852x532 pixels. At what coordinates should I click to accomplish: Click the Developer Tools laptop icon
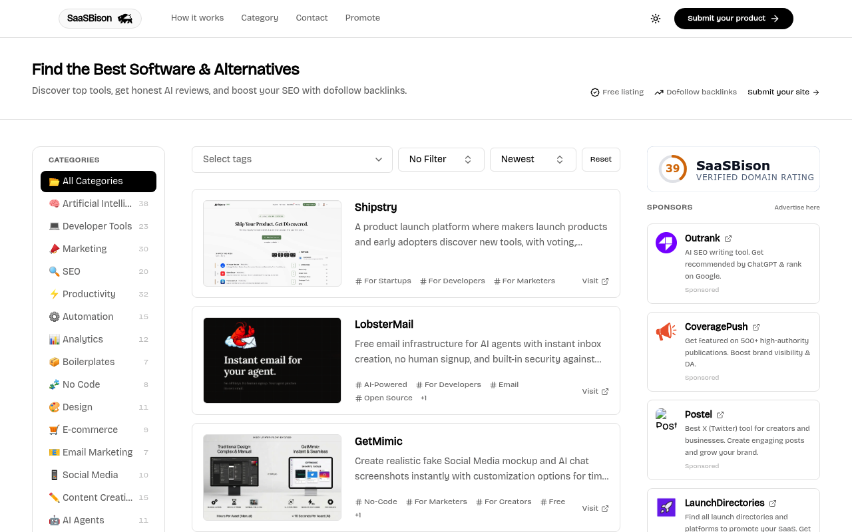[x=55, y=226]
